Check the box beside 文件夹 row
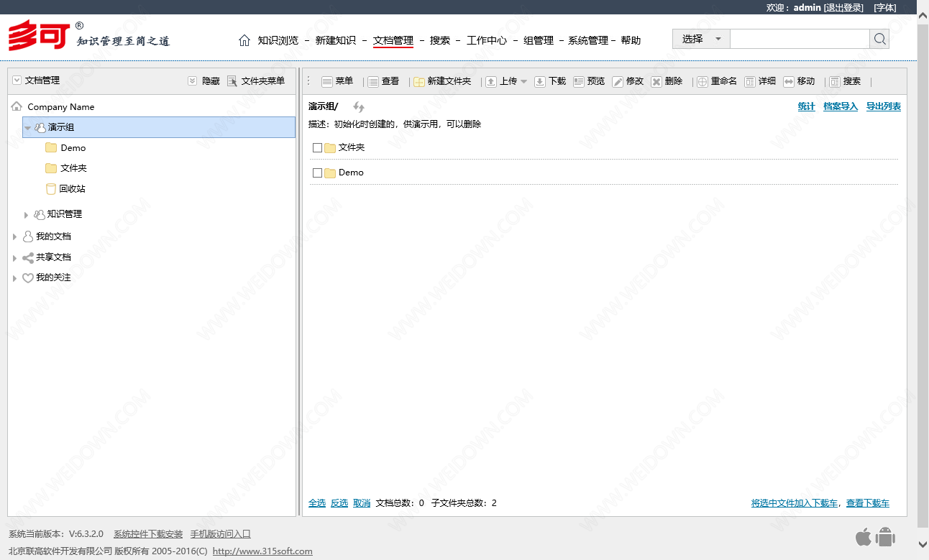Viewport: 929px width, 560px height. point(317,147)
